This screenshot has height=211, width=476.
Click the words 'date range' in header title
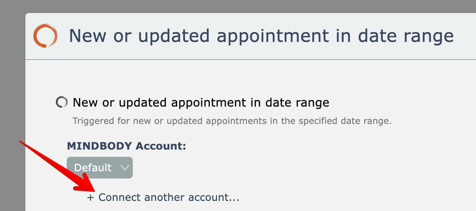coord(406,36)
